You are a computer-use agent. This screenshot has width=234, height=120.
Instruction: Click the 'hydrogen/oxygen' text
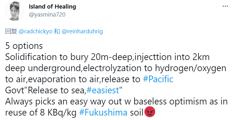click(191, 68)
